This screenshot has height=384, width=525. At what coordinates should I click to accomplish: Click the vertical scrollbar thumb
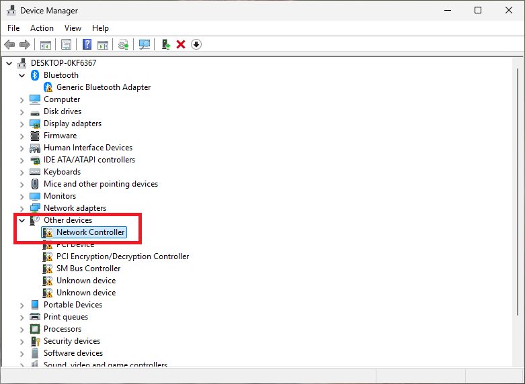518,192
